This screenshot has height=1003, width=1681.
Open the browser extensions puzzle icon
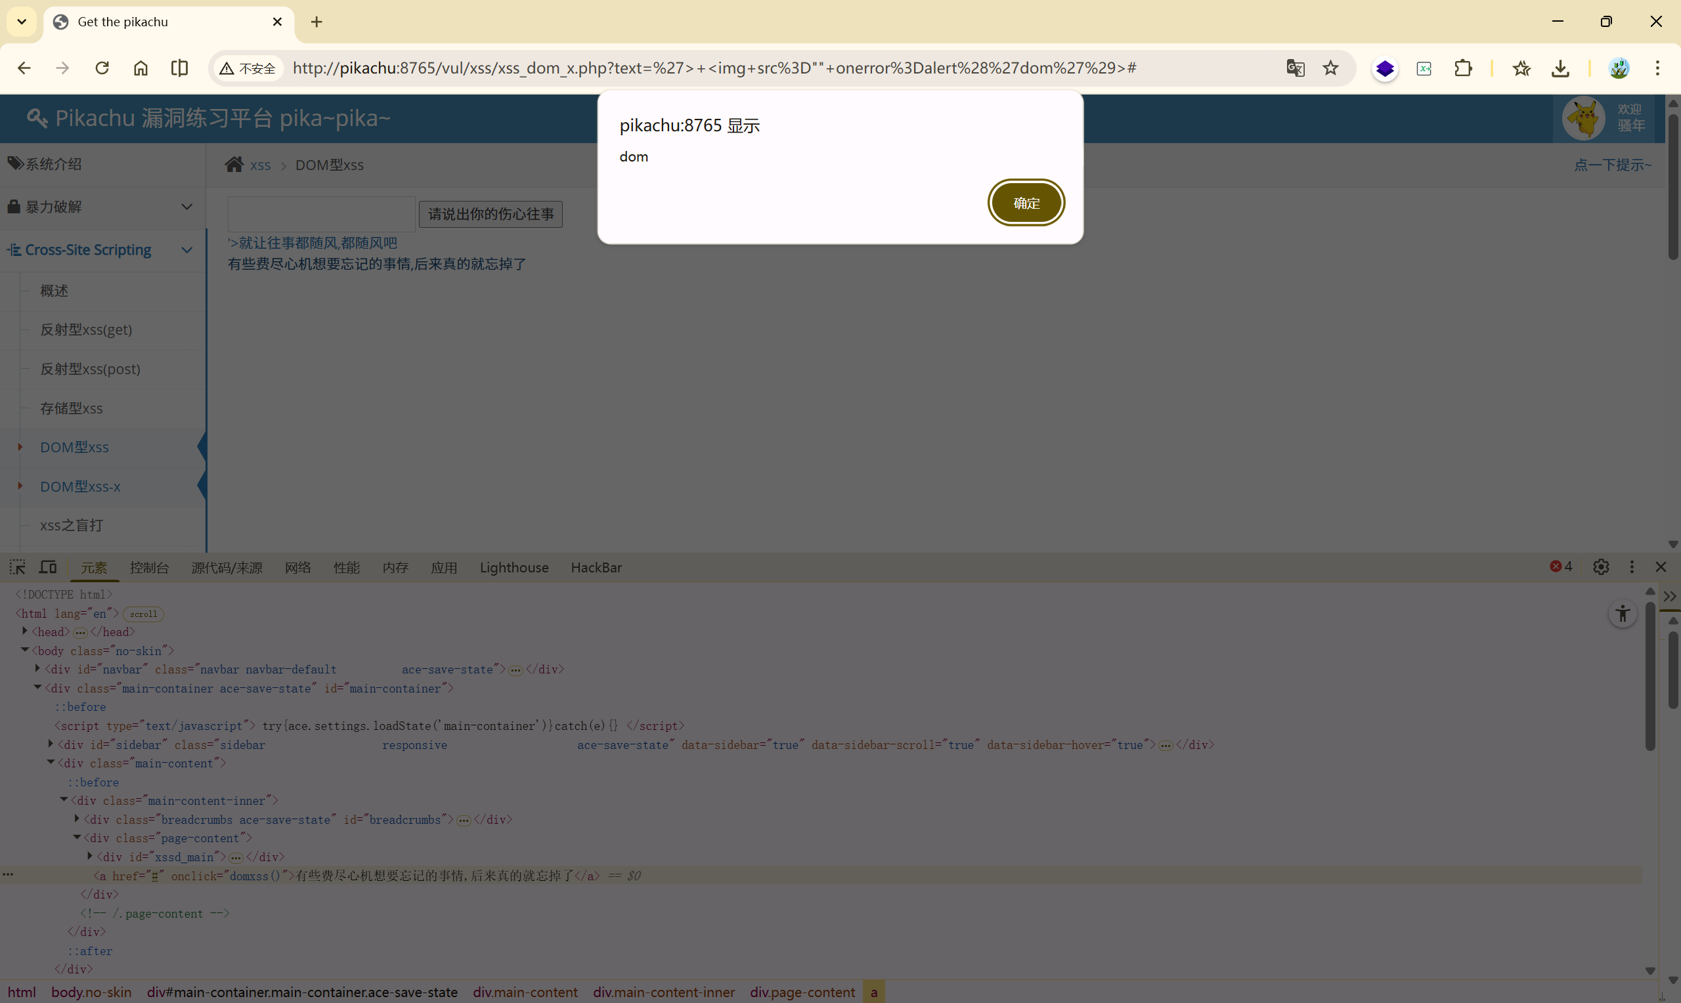(x=1463, y=68)
